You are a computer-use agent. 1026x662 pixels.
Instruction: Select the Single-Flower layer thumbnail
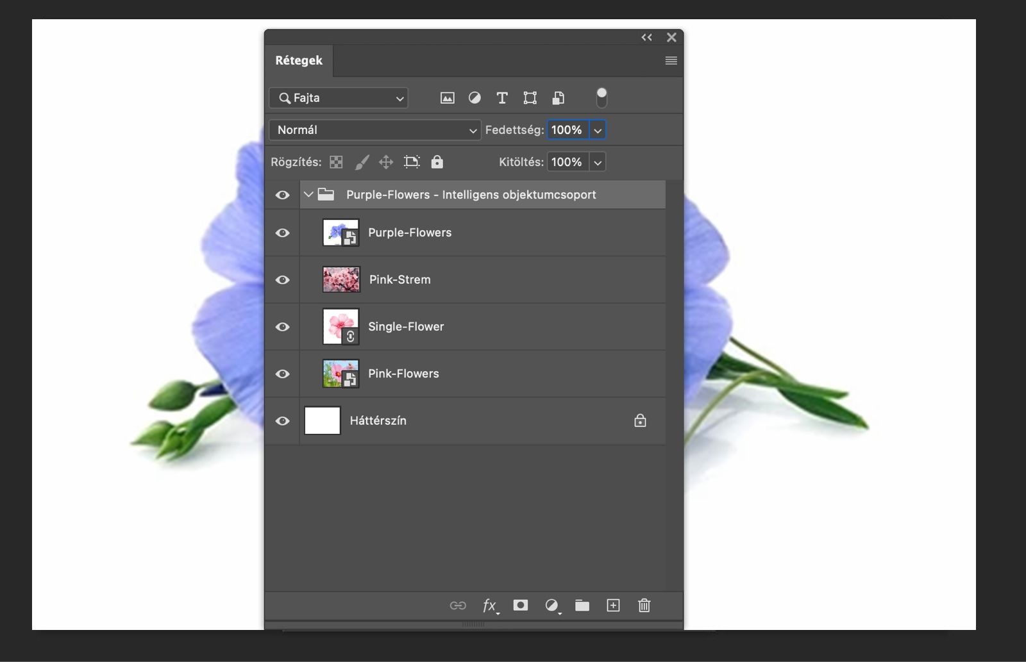click(341, 327)
